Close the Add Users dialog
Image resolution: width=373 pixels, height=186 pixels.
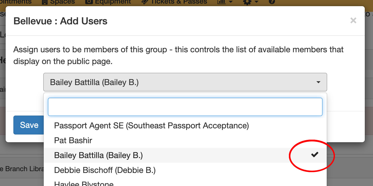coord(353,20)
